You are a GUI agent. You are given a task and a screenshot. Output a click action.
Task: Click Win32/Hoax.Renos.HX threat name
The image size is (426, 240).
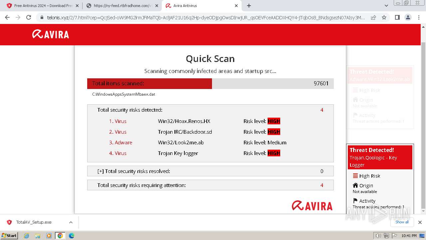184,121
